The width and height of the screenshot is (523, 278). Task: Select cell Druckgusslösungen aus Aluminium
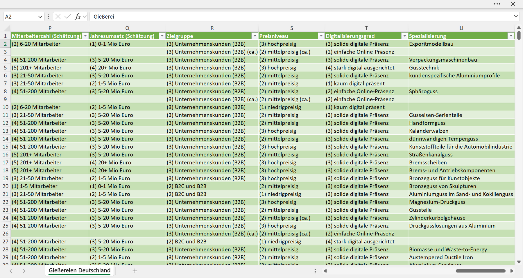point(461,226)
